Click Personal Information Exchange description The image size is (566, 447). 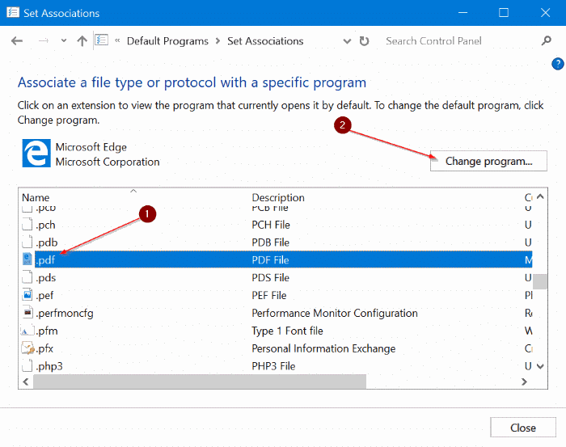pyautogui.click(x=323, y=348)
